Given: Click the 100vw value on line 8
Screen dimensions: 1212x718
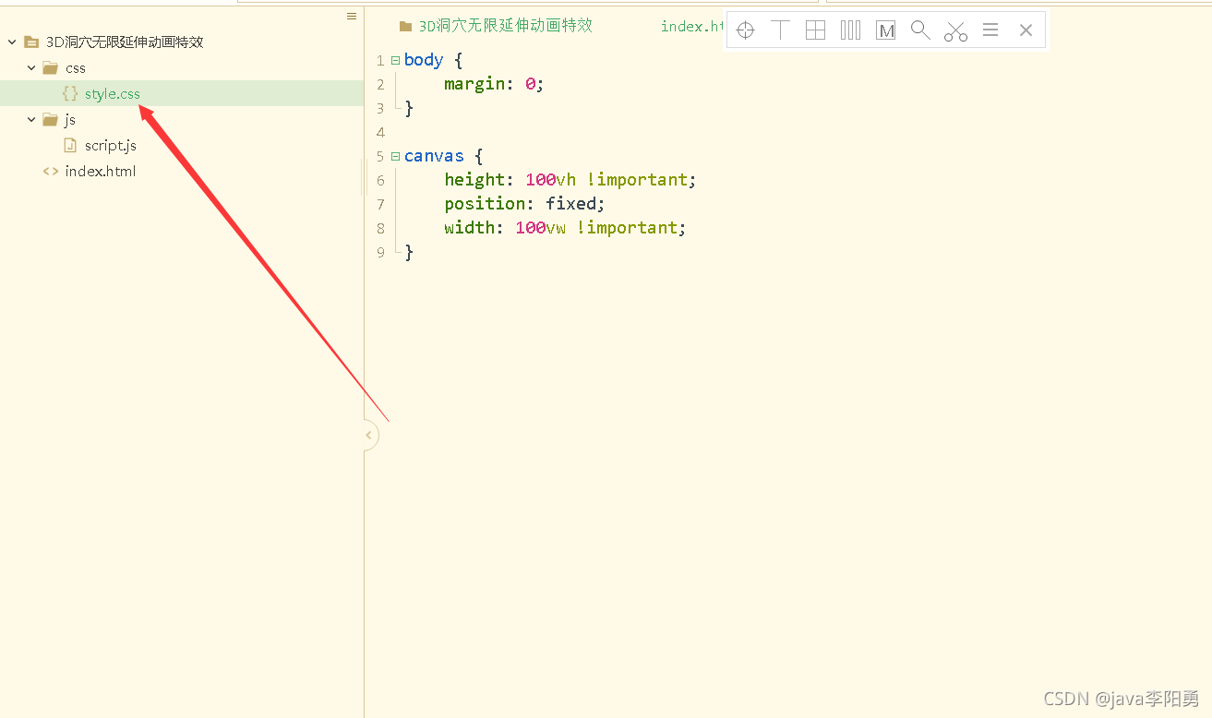Looking at the screenshot, I should pyautogui.click(x=541, y=228).
